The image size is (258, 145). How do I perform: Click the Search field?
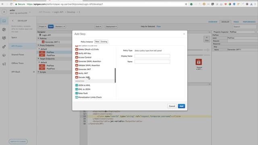pos(245,27)
